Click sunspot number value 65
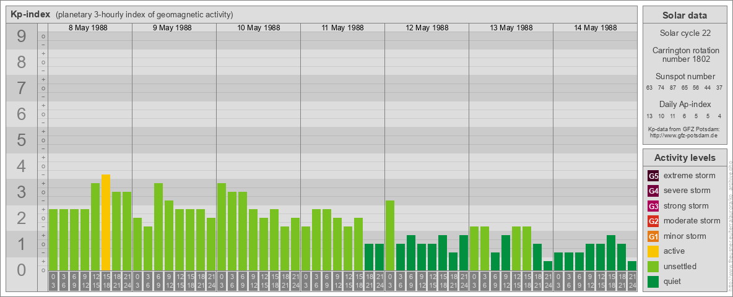Viewport: 733px width, 297px height. tap(685, 88)
